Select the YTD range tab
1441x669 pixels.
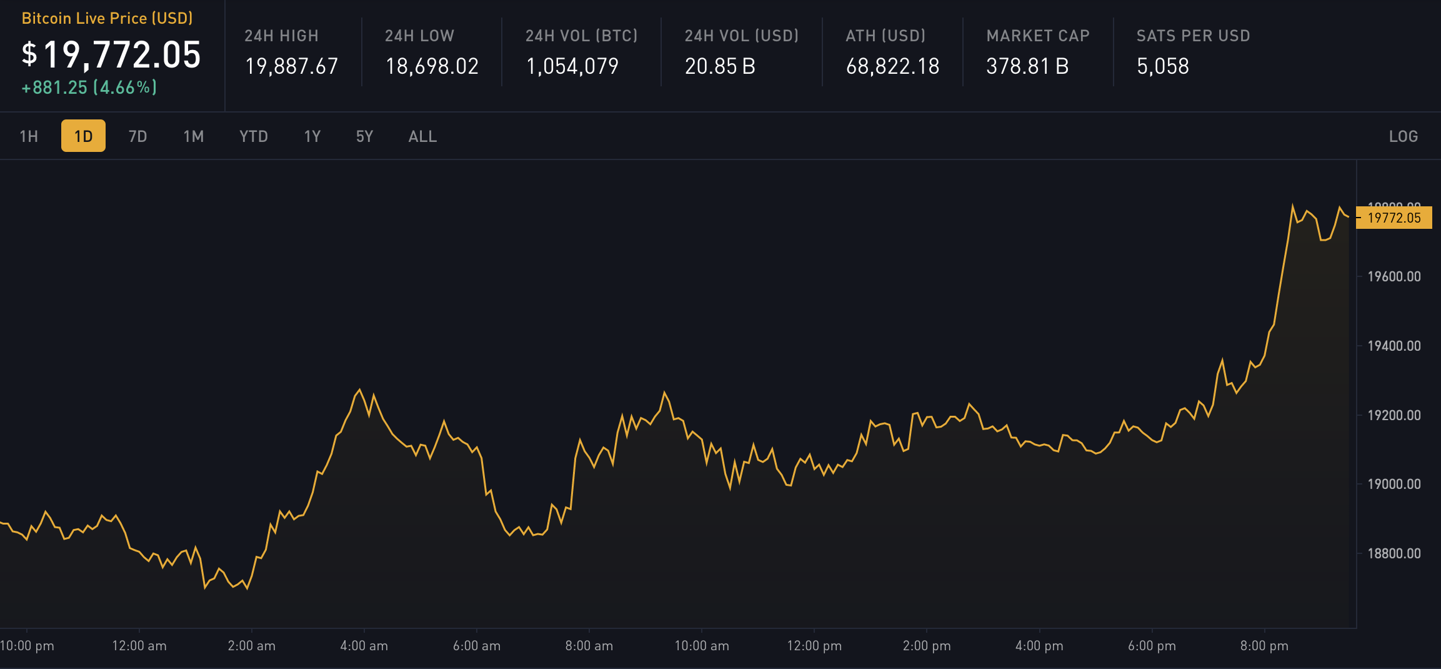click(254, 136)
